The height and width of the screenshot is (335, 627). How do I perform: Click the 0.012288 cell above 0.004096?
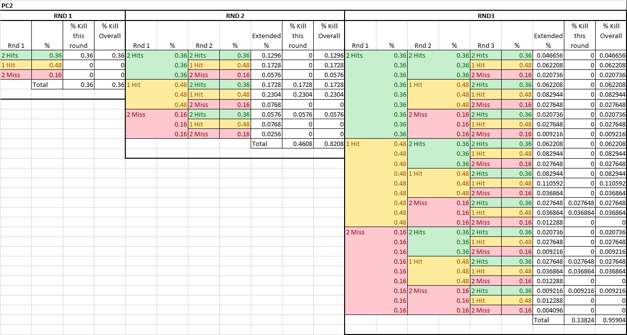(x=548, y=301)
